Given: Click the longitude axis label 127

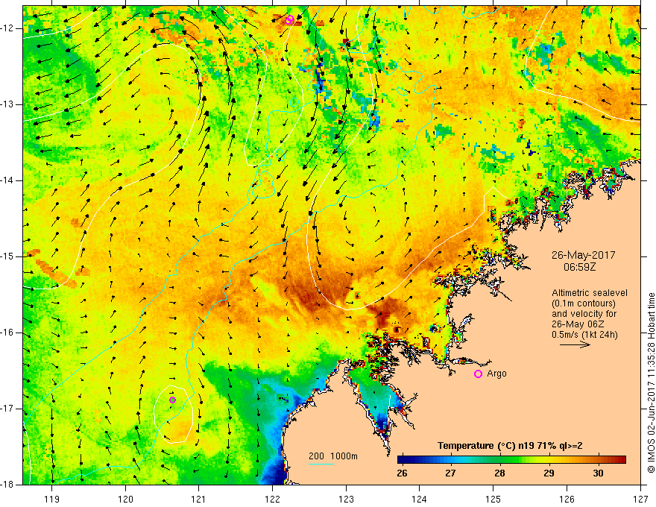Looking at the screenshot, I should pyautogui.click(x=640, y=499).
